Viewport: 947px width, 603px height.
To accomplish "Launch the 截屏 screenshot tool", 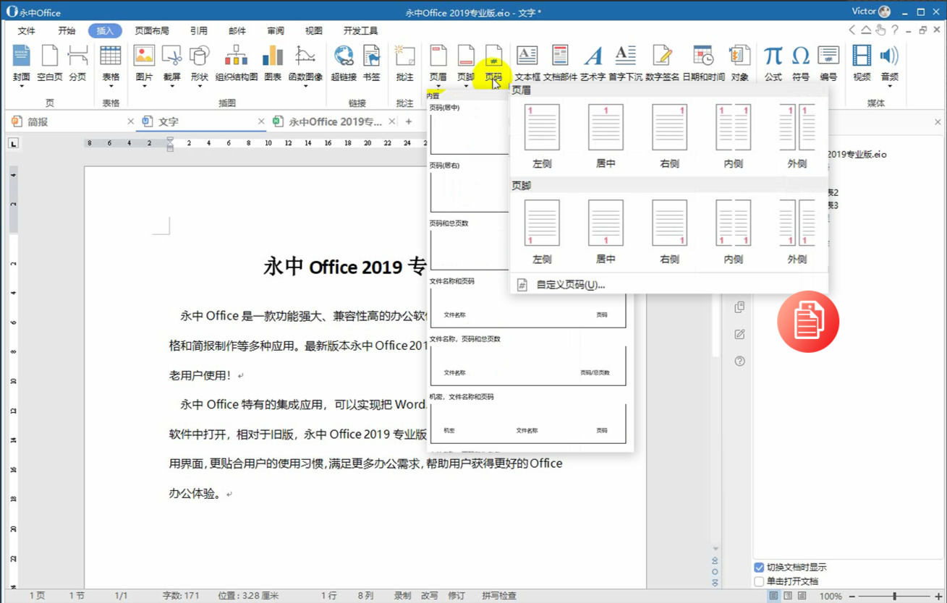I will [x=171, y=56].
